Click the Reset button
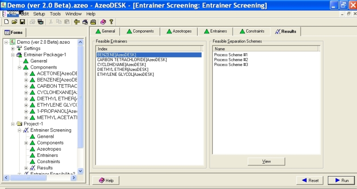 coord(309,180)
